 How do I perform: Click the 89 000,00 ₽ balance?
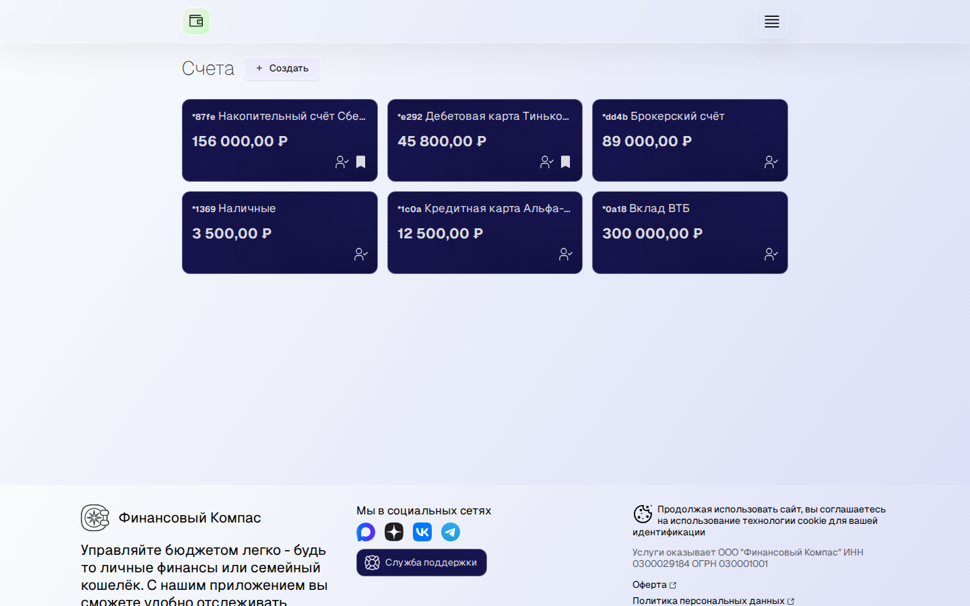tap(647, 141)
